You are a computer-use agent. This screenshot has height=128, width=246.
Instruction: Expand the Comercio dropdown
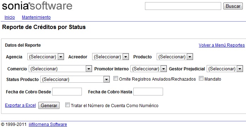click(x=60, y=69)
